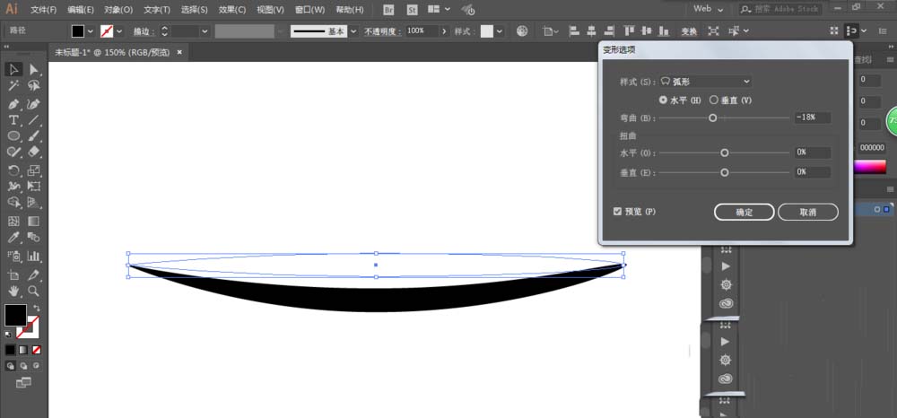Toggle the 预览 (P) preview checkbox
Screen dimensions: 897x418
coord(617,212)
